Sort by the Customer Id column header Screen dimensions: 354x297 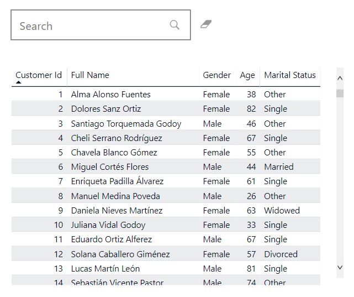click(39, 75)
